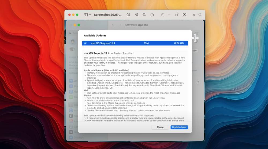Click the question mark help button
The image size is (268, 149).
click(198, 82)
